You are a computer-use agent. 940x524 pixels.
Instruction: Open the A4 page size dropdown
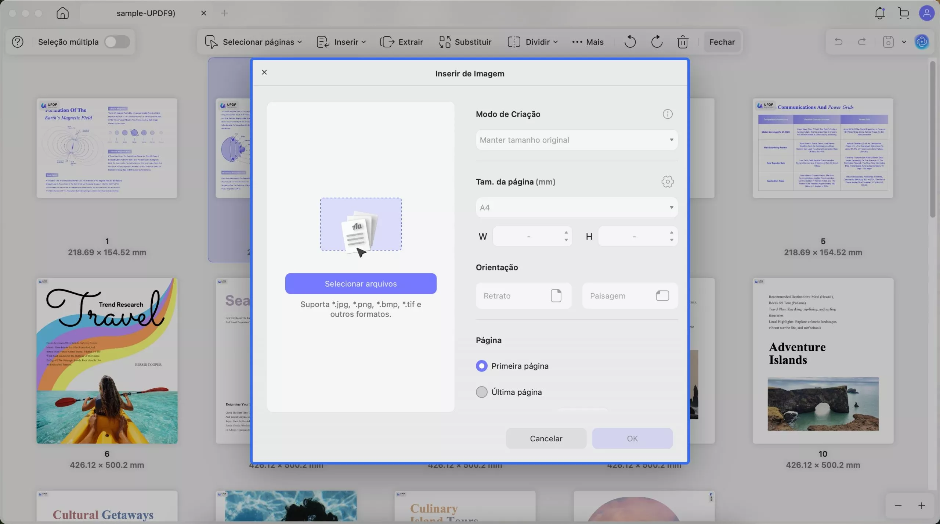pyautogui.click(x=576, y=207)
